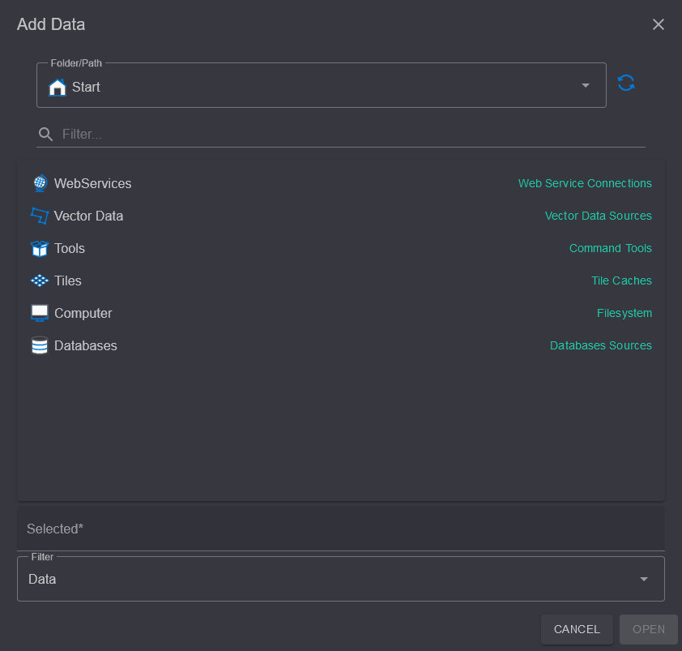The height and width of the screenshot is (651, 682).
Task: Click the Tools box icon
Action: pos(40,248)
